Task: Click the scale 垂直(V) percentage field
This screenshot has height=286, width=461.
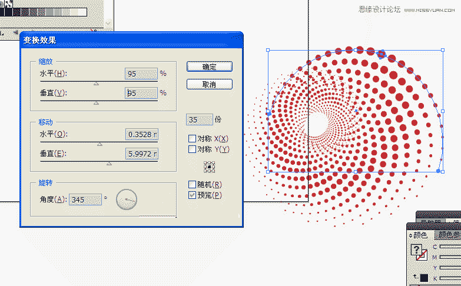Action: coord(141,93)
